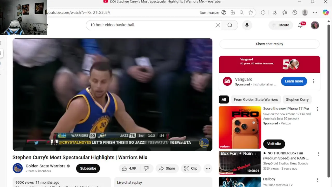Click Visit site on Verizon ad
This screenshot has height=187, width=332.
pyautogui.click(x=274, y=144)
